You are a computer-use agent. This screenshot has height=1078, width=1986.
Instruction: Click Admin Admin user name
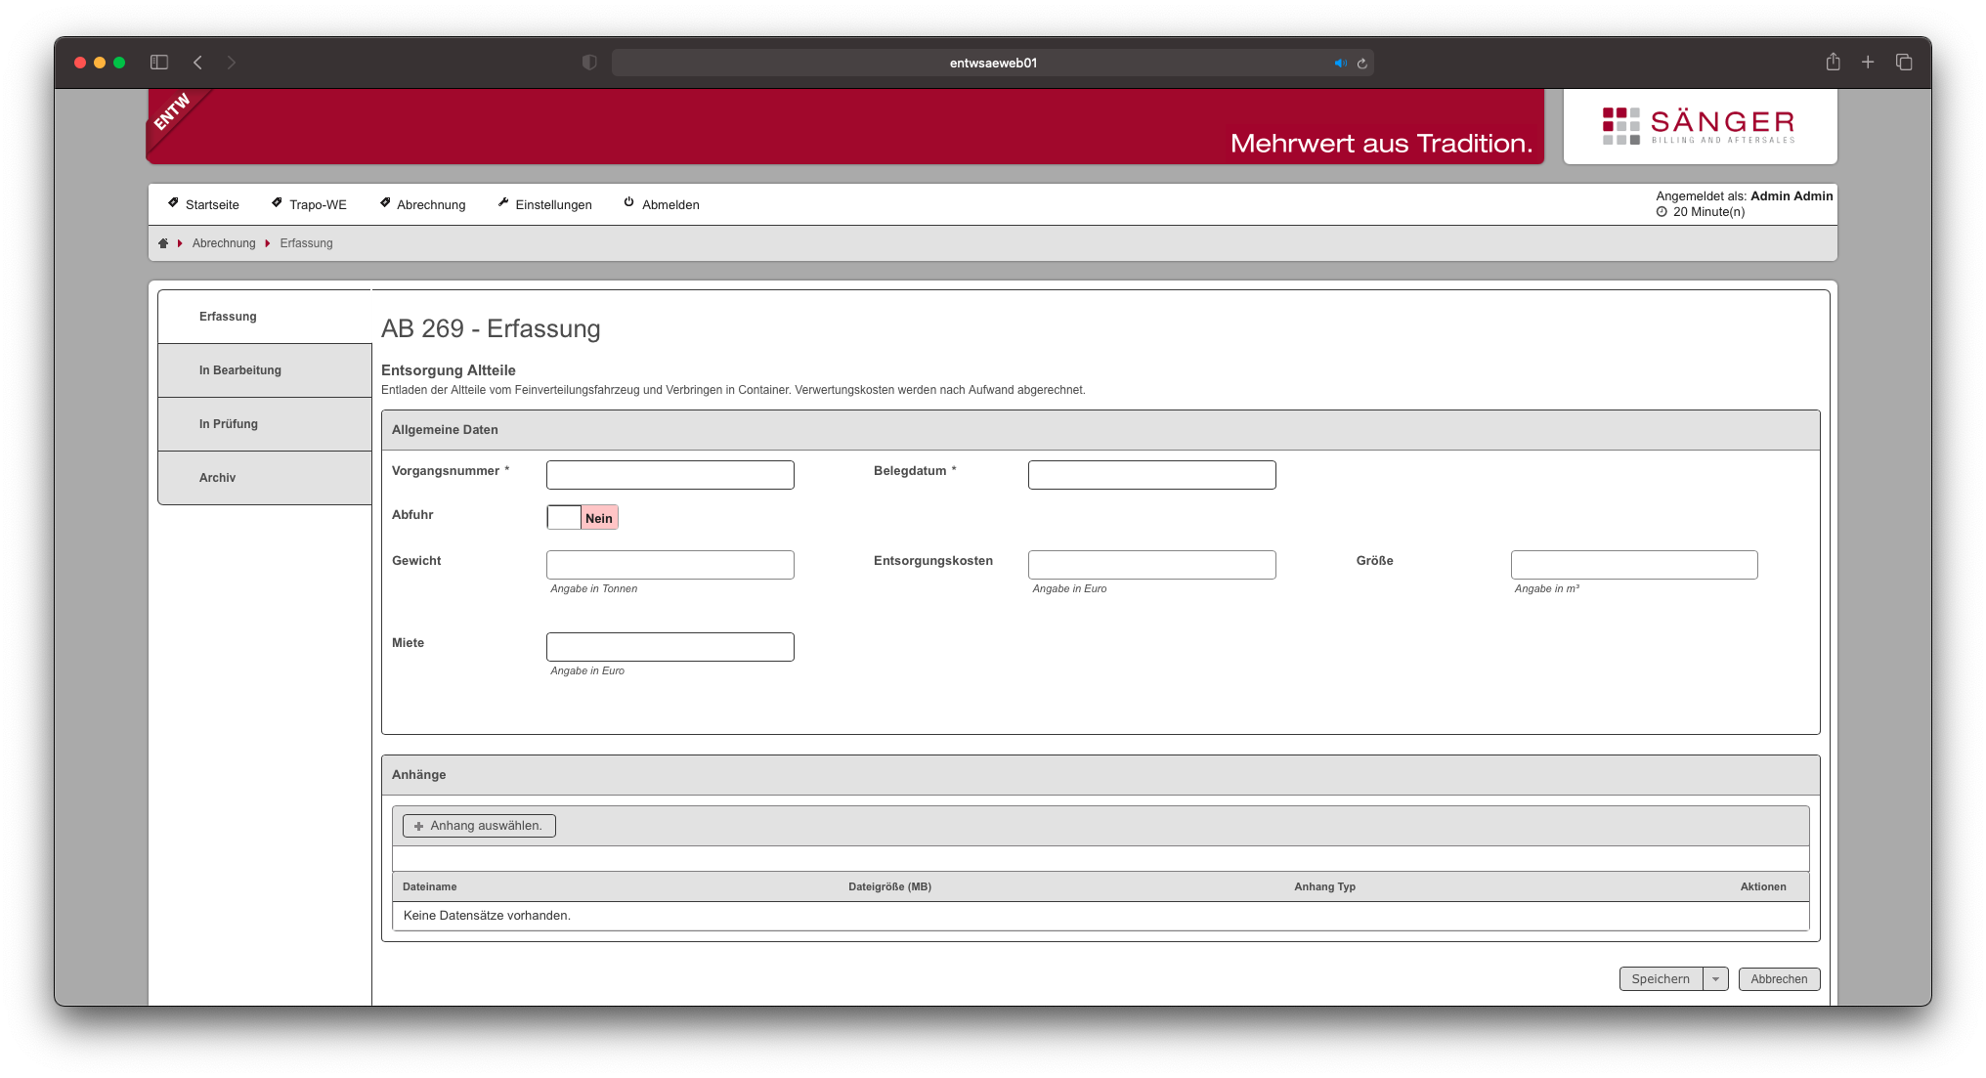coord(1792,196)
